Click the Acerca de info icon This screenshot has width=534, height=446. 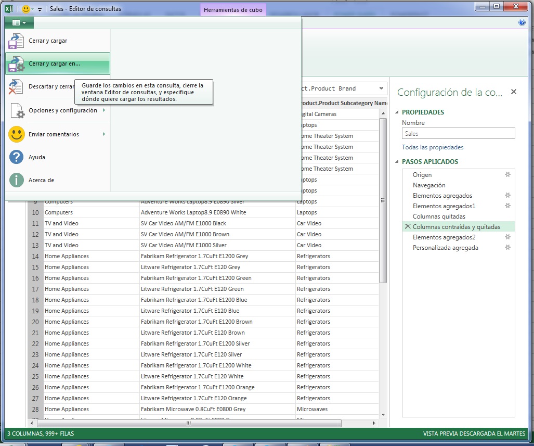coord(16,180)
